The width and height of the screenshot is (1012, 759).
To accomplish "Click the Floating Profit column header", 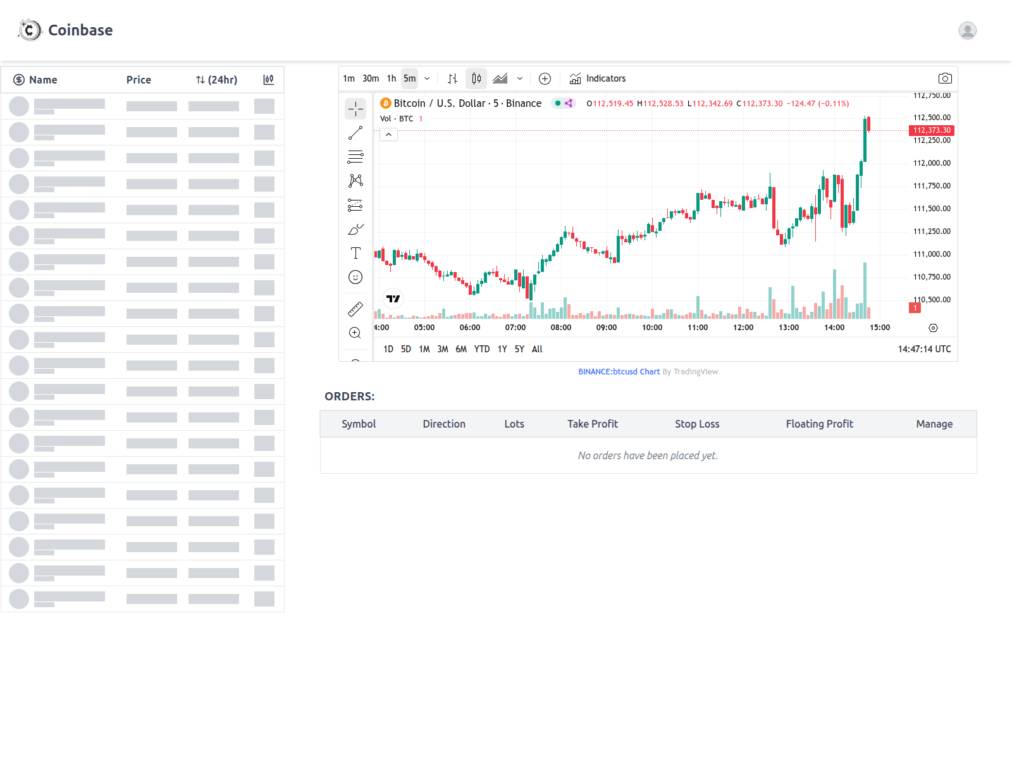I will point(819,424).
